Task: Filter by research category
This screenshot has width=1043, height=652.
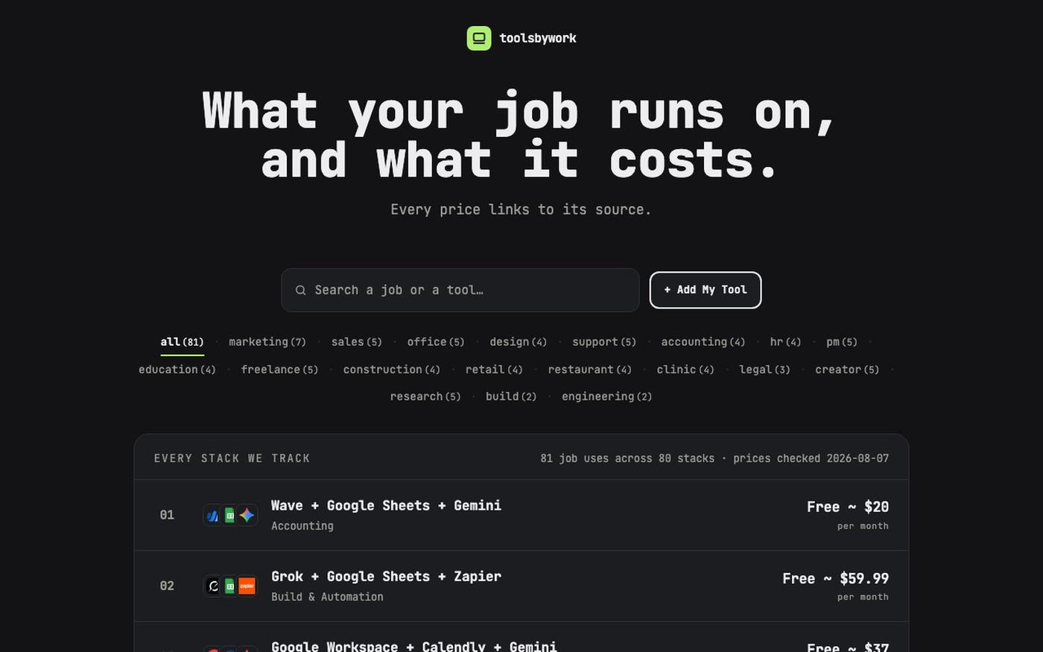Action: pyautogui.click(x=425, y=396)
